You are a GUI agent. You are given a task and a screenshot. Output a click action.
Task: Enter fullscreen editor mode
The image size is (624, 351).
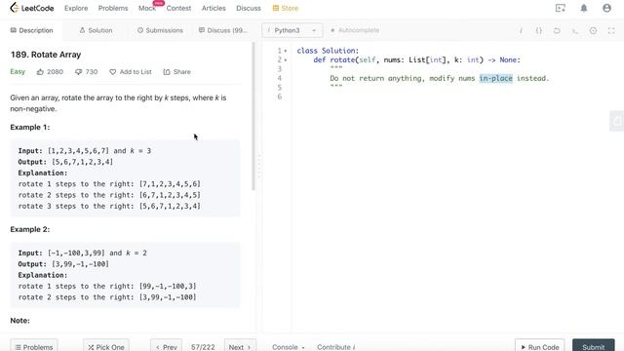pos(611,30)
